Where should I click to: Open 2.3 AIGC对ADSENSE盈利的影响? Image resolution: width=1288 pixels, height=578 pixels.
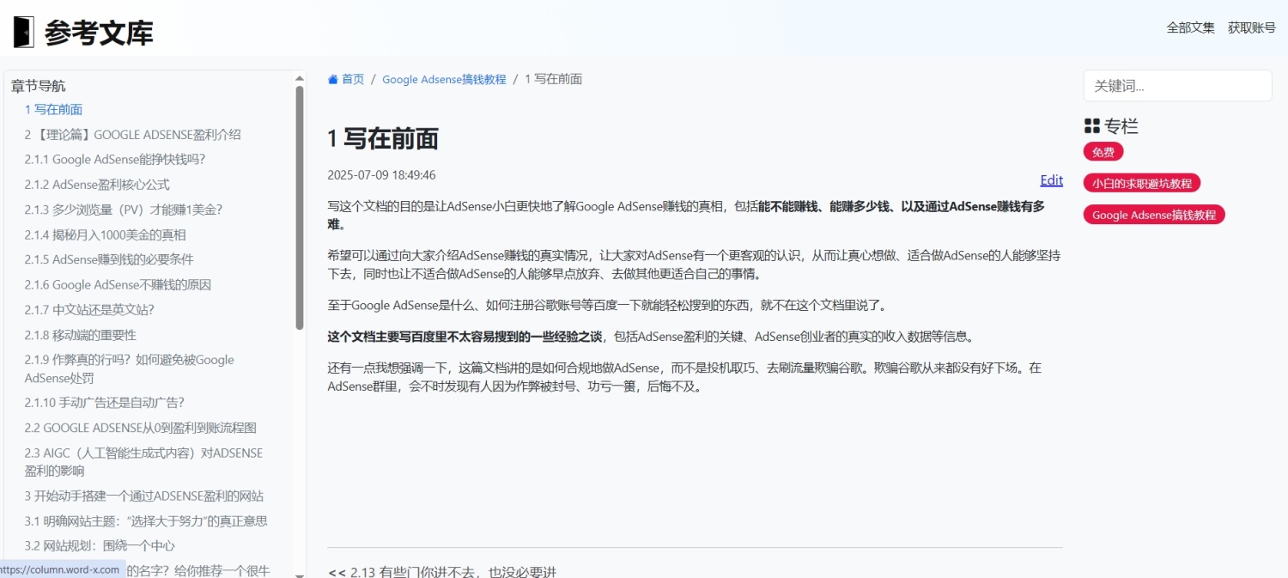click(143, 461)
